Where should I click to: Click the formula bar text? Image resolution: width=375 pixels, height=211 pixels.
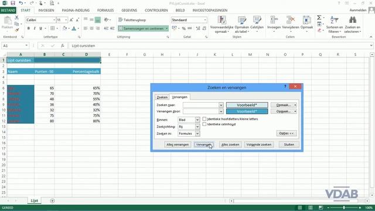pos(83,46)
